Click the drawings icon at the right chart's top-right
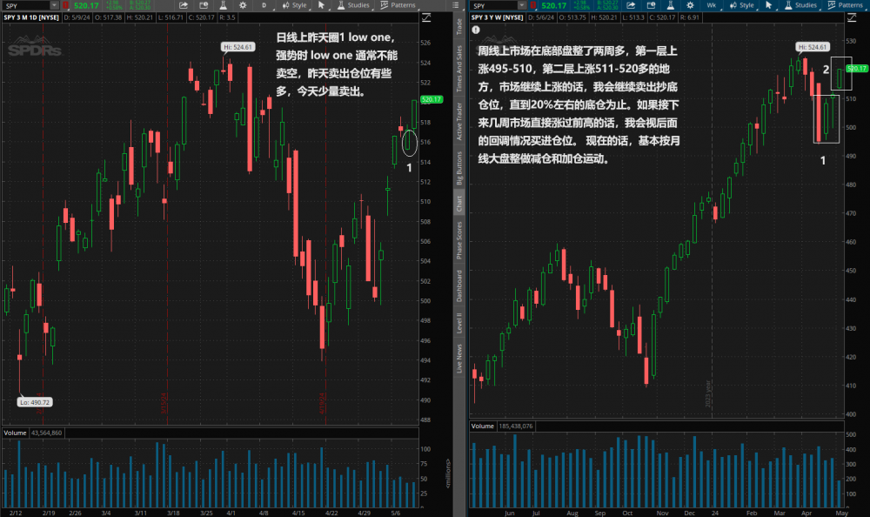Image resolution: width=870 pixels, height=517 pixels. [x=852, y=17]
